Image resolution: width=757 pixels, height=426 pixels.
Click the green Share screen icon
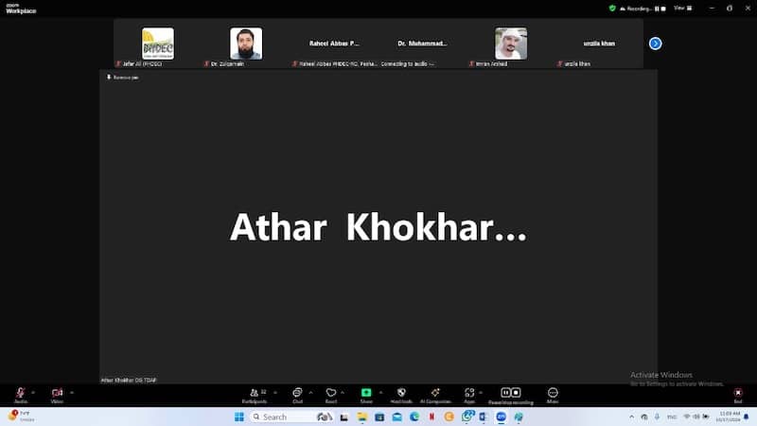coord(366,393)
